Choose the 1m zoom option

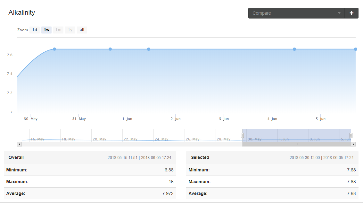(x=58, y=30)
